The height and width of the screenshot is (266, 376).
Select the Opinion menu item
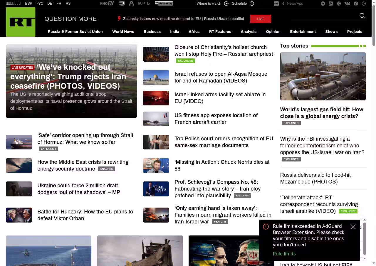[x=273, y=32]
